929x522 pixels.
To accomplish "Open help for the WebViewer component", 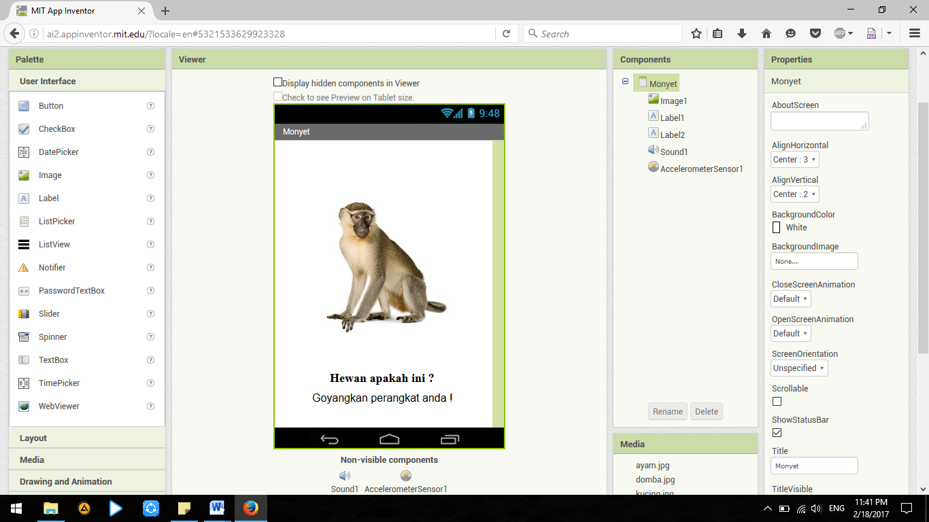I will pyautogui.click(x=151, y=406).
